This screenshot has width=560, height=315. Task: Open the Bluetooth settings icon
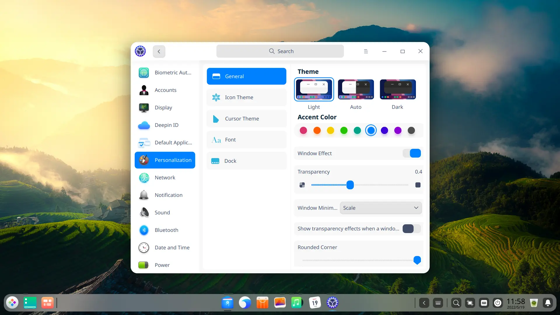144,230
